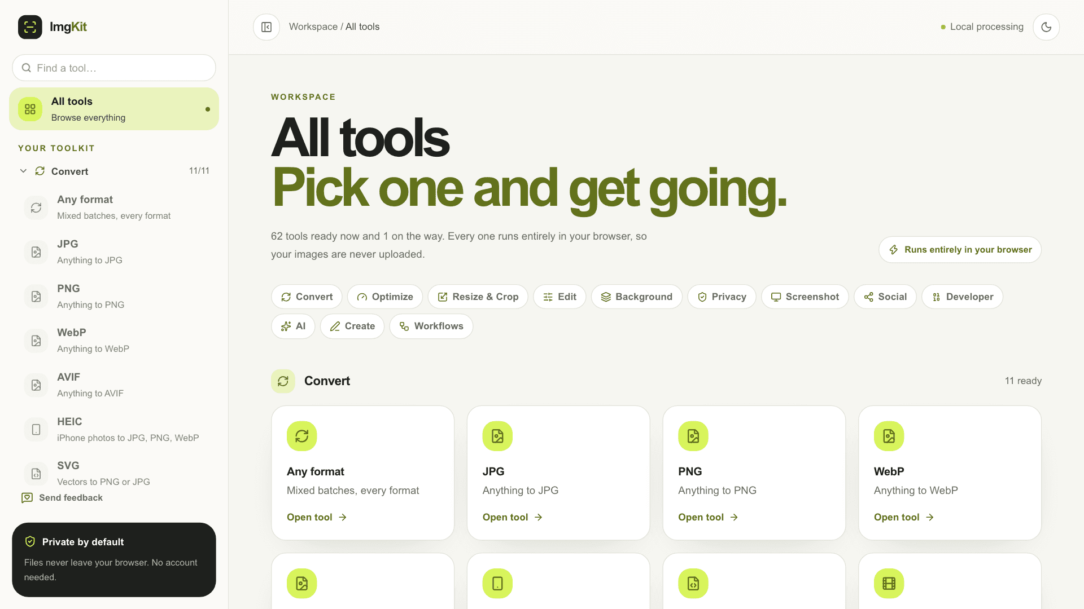Click Workspace in the breadcrumb
This screenshot has height=609, width=1084.
click(313, 27)
